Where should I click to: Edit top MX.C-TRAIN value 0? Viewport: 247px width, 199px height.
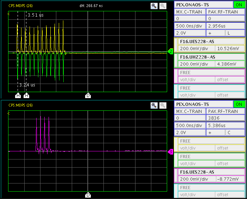pyautogui.click(x=190, y=18)
